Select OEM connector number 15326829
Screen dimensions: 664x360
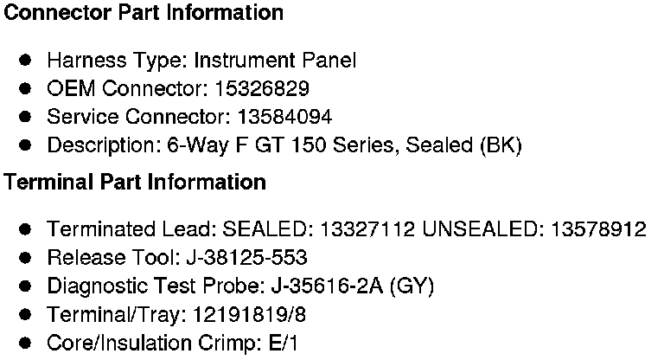[x=265, y=89]
